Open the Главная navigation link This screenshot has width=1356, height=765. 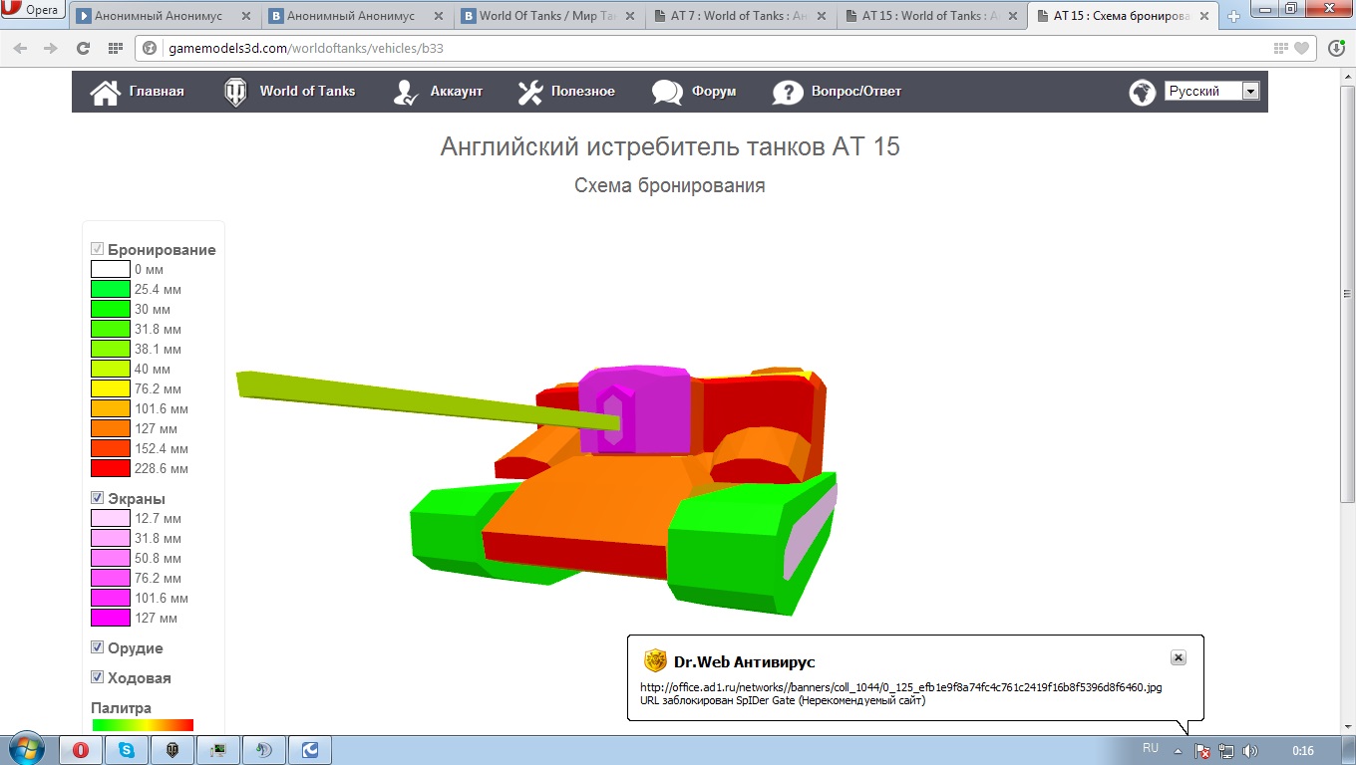[x=157, y=91]
